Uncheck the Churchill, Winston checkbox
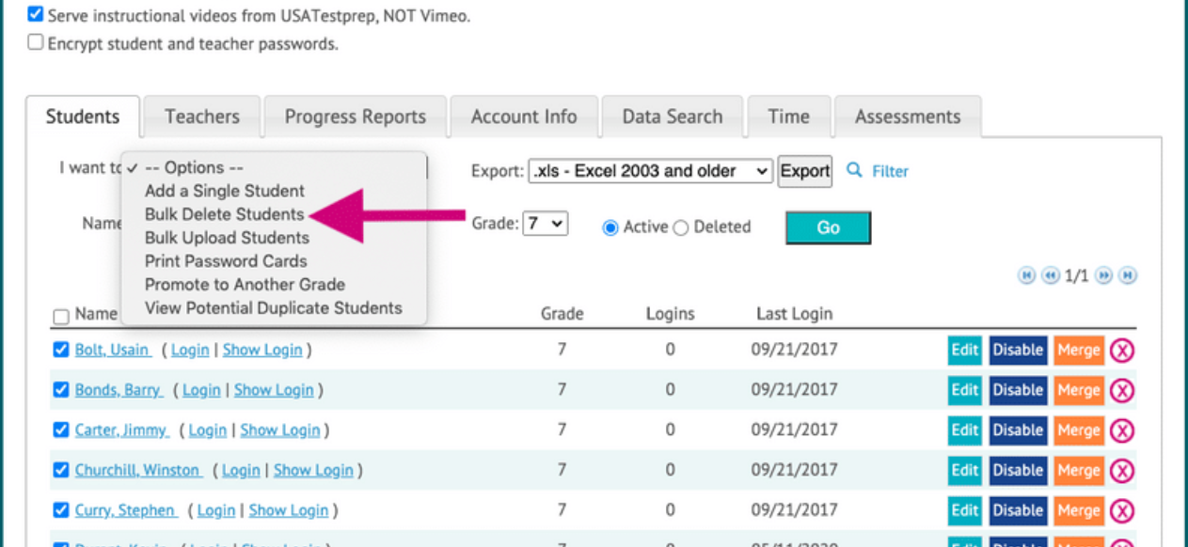Viewport: 1188px width, 547px height. [x=61, y=470]
